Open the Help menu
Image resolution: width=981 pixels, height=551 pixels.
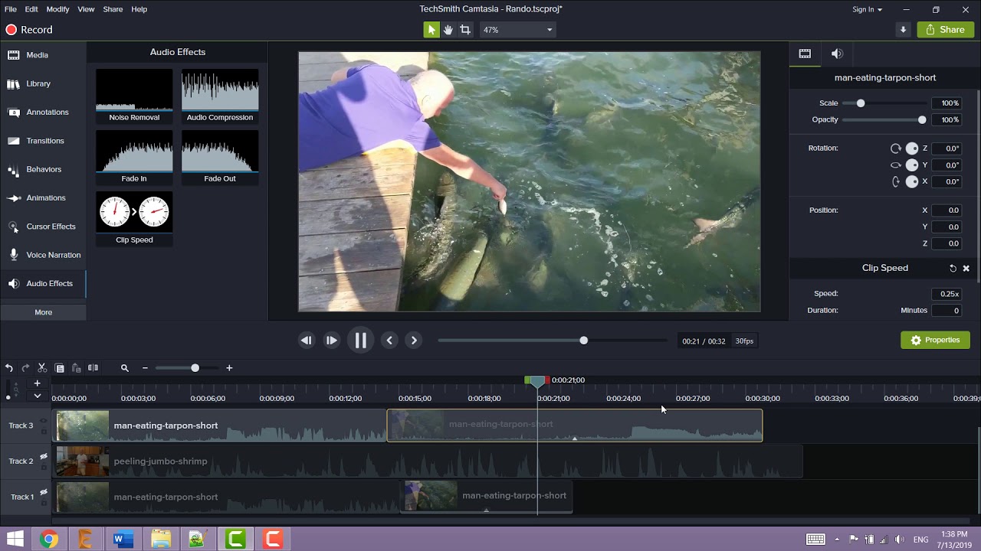[139, 9]
